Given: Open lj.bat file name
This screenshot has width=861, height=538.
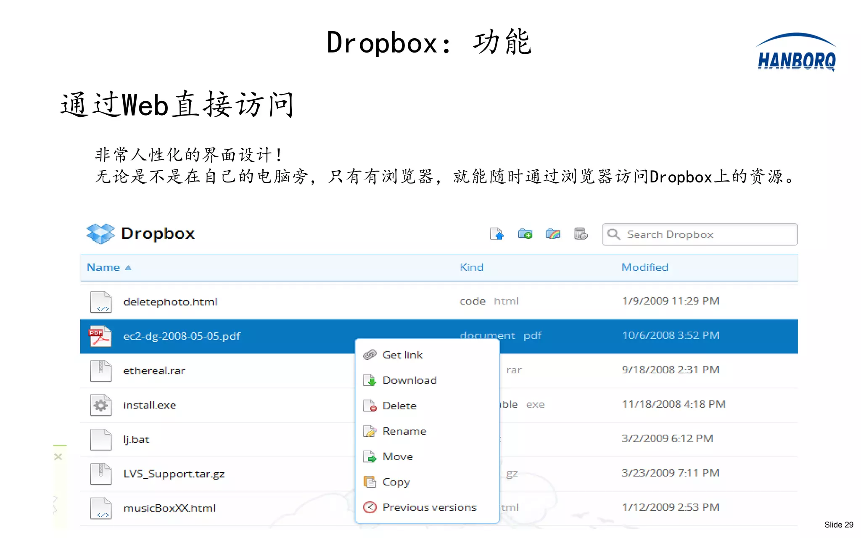Looking at the screenshot, I should click(136, 440).
